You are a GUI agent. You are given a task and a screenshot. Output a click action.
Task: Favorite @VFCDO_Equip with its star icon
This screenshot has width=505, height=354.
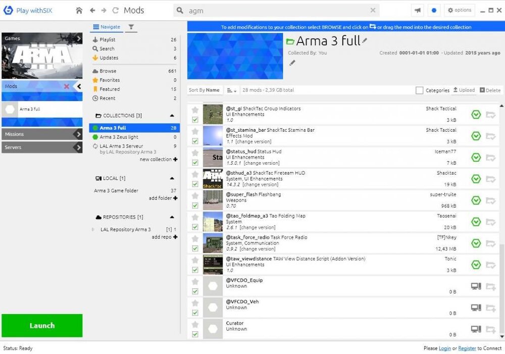point(195,281)
